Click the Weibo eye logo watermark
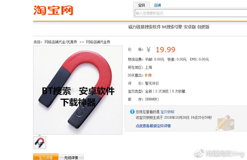Viewport: 247px width, 160px height. click(199, 153)
